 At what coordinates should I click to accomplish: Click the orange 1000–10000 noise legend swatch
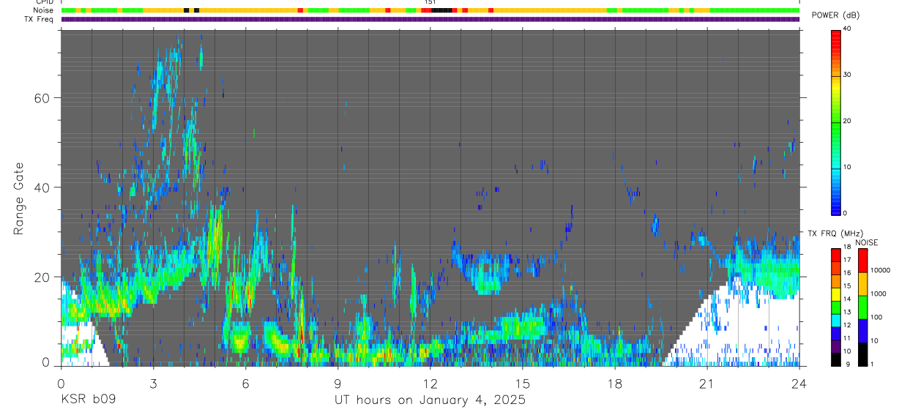point(861,283)
